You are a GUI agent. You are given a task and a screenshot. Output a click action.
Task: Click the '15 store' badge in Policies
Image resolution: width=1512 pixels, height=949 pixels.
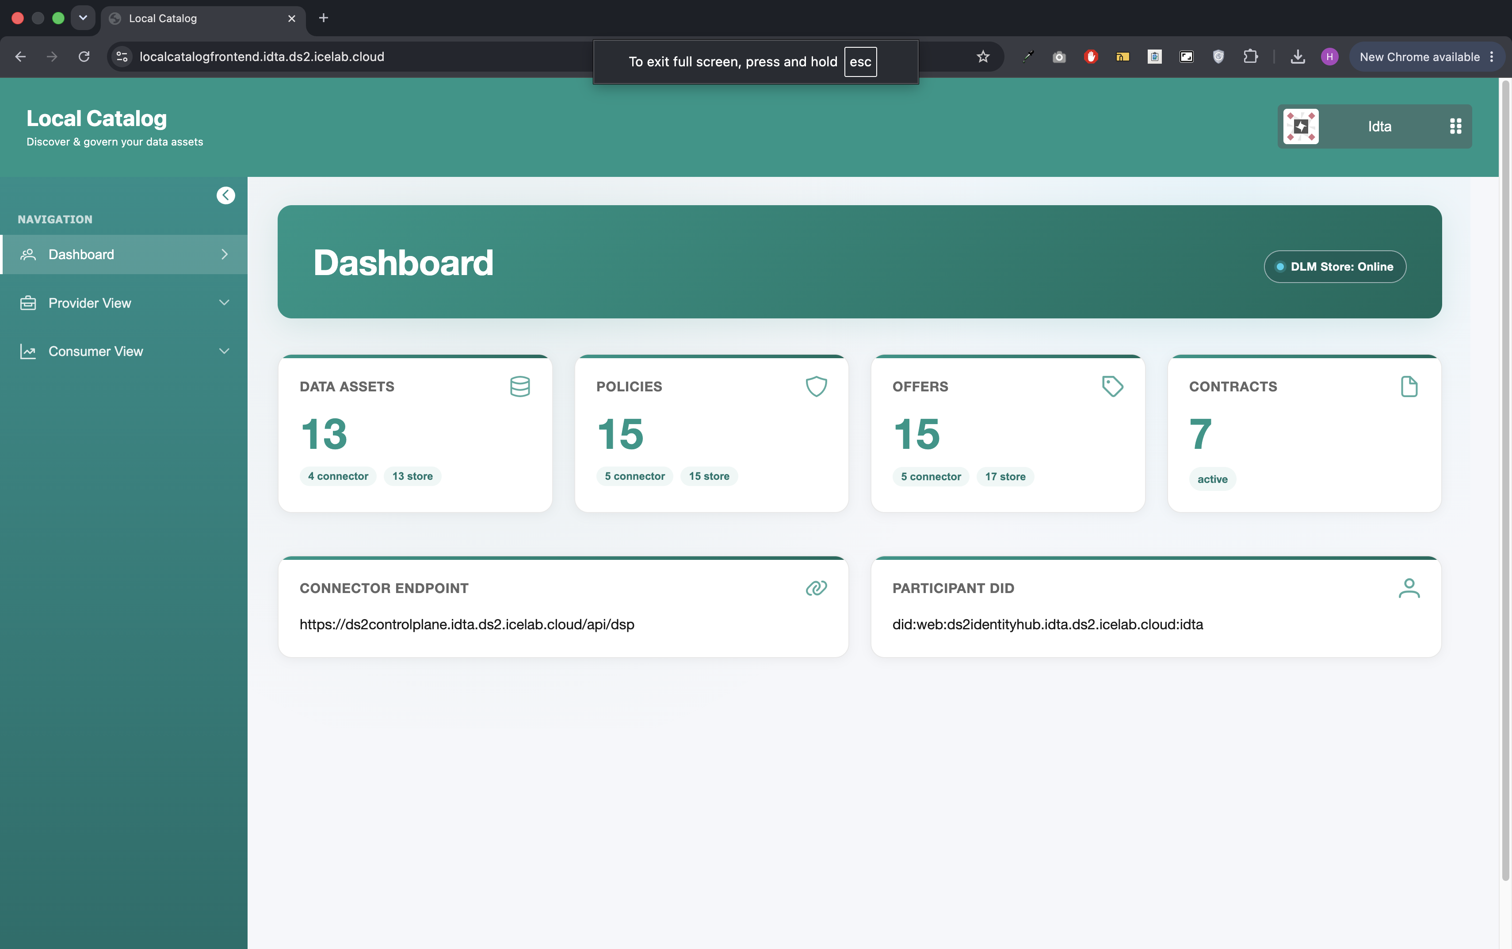(x=709, y=476)
